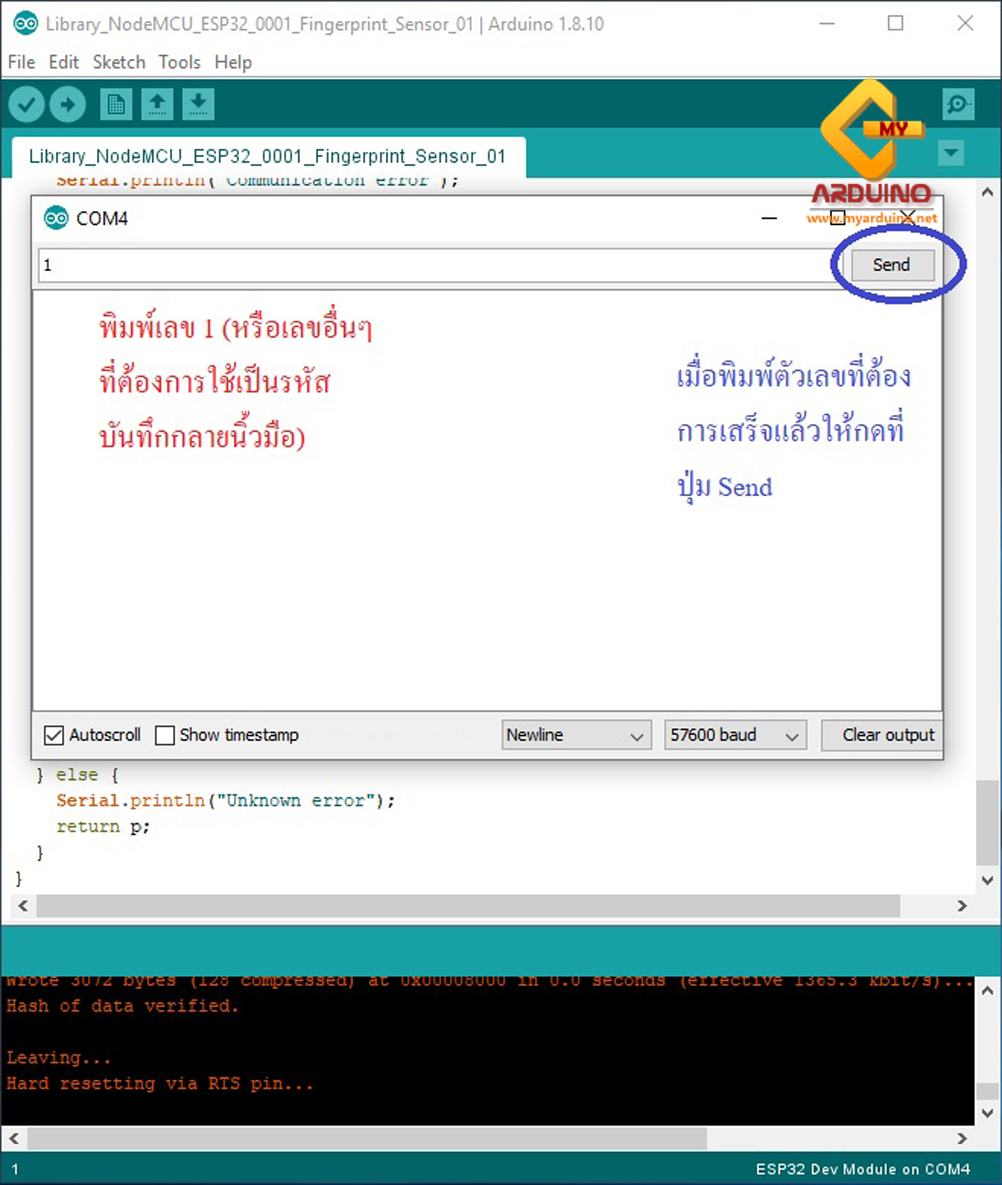Image resolution: width=1002 pixels, height=1185 pixels.
Task: Open a sketch via the Open folder icon
Action: tap(158, 105)
